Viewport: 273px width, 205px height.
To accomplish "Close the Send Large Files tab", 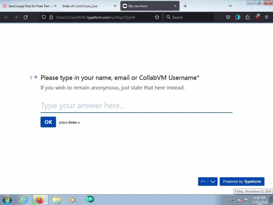I will [x=55, y=6].
